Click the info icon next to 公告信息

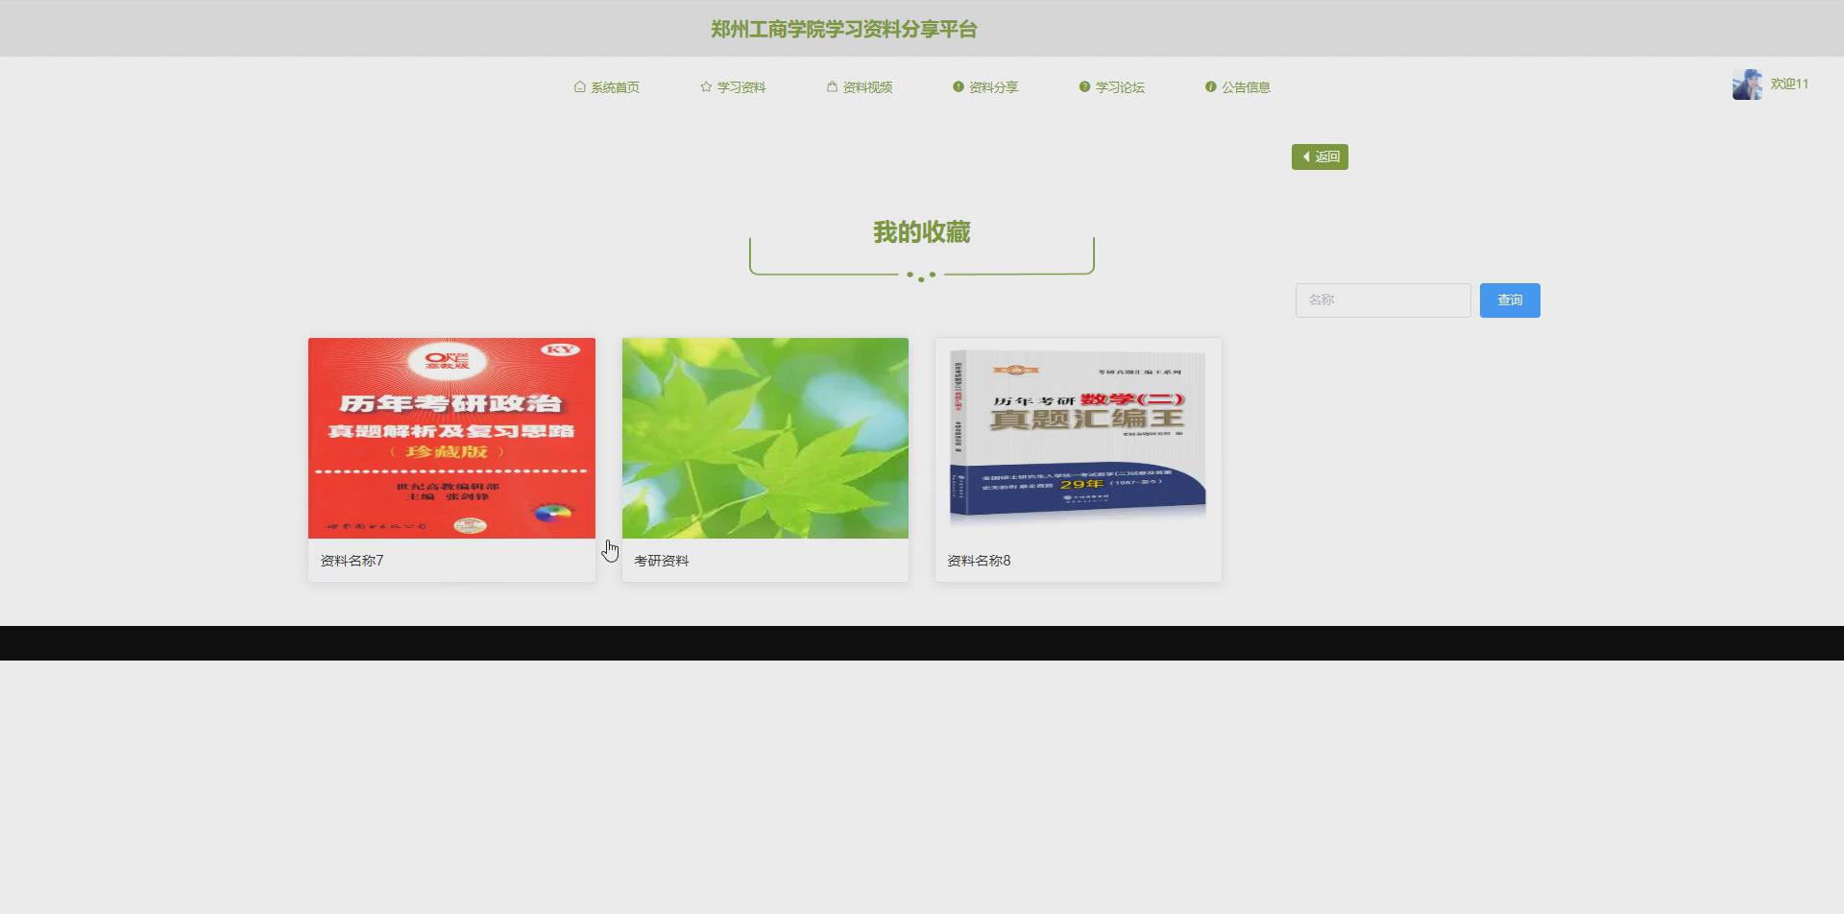click(x=1209, y=86)
